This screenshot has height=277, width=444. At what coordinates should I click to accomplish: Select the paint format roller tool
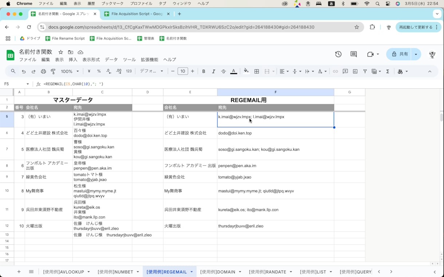(x=53, y=72)
